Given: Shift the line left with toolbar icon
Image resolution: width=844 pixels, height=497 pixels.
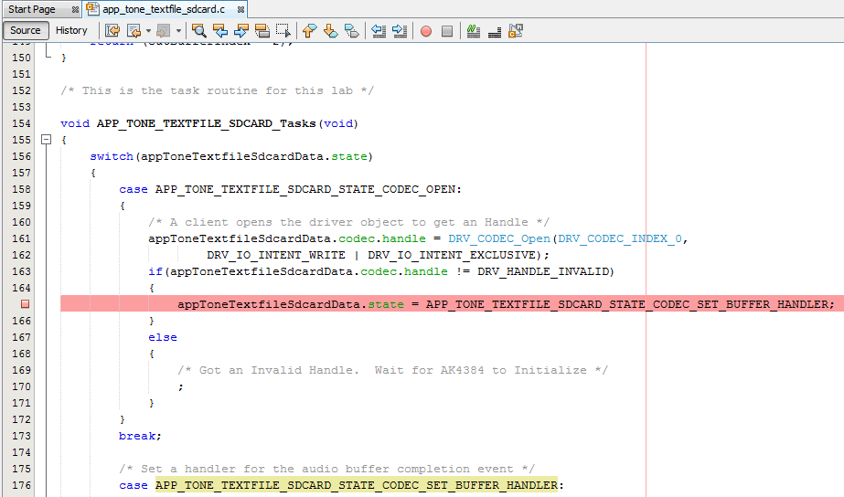Looking at the screenshot, I should click(379, 30).
